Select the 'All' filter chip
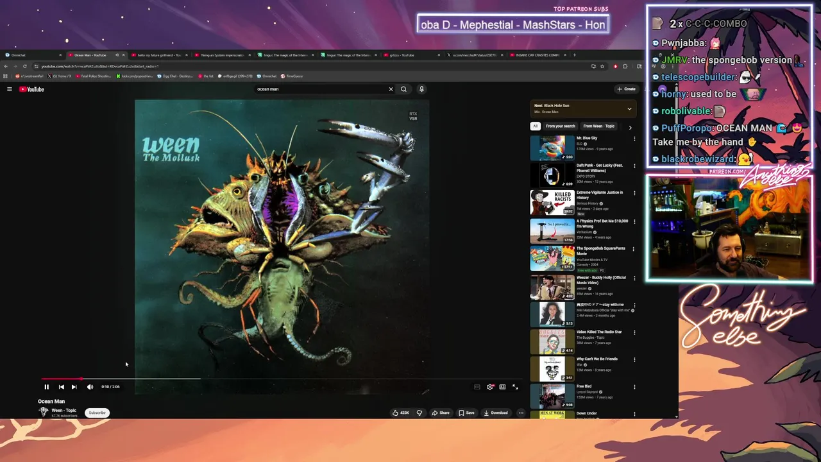 [535, 126]
